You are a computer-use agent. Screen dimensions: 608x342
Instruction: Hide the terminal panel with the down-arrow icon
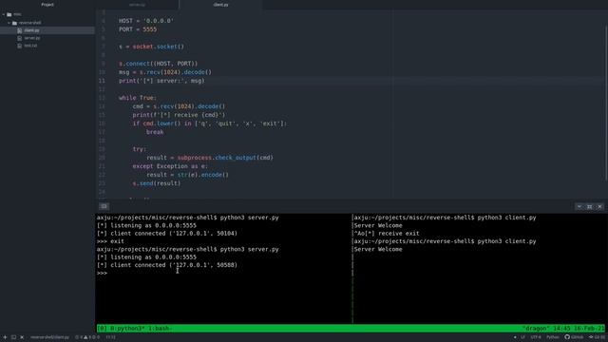(579, 207)
